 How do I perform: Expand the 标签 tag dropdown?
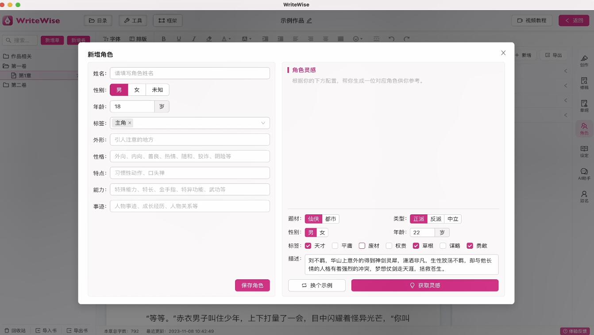(263, 123)
